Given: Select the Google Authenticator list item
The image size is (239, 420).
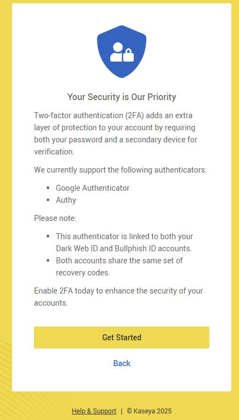Looking at the screenshot, I should pos(93,188).
